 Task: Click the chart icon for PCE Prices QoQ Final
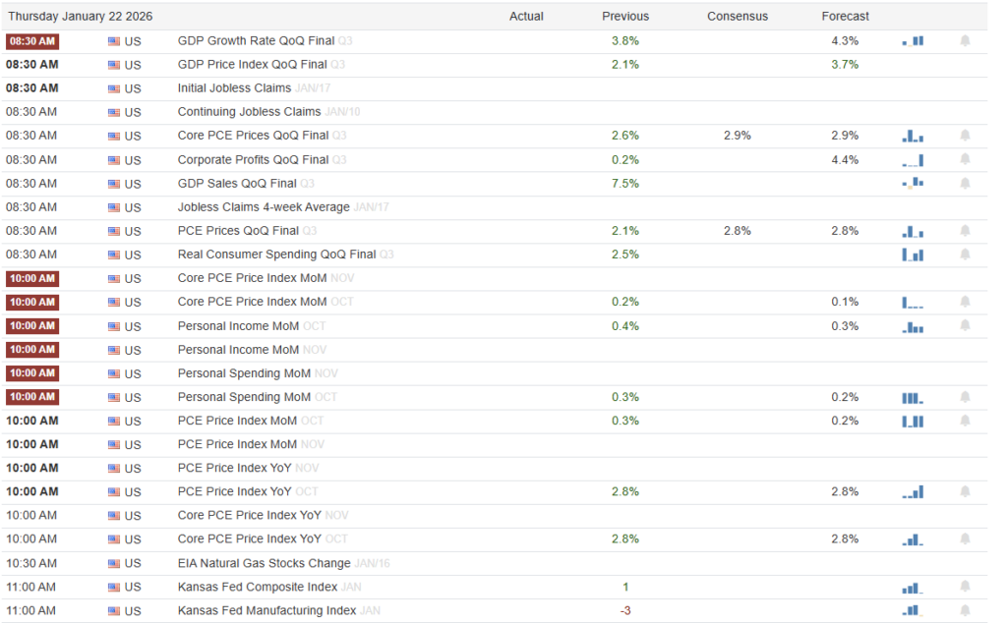click(x=913, y=231)
